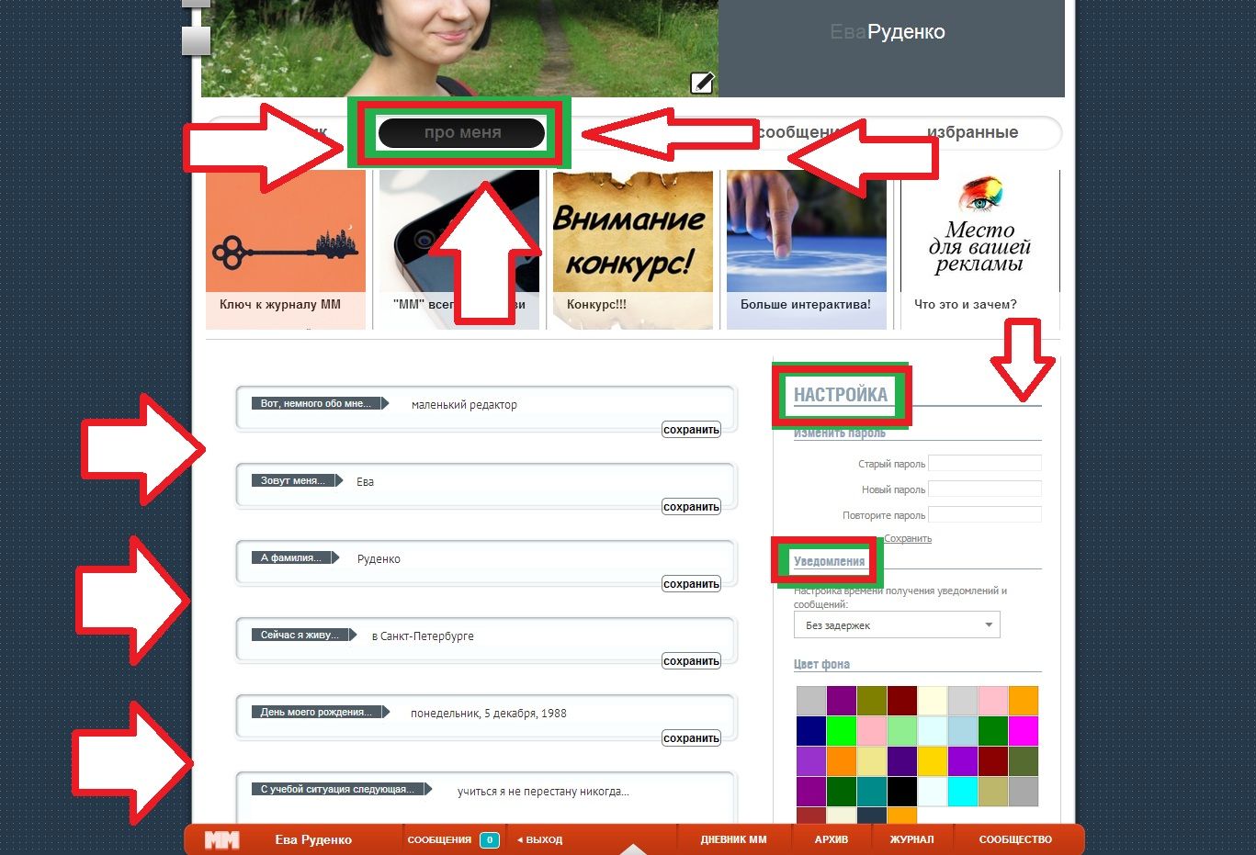Viewport: 1256px width, 855px height.
Task: Open the 'Больше интерактива!' finger image
Action: 806,241
